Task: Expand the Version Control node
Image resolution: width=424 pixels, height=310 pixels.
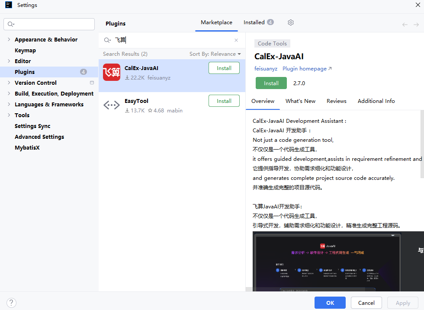Action: (9, 83)
